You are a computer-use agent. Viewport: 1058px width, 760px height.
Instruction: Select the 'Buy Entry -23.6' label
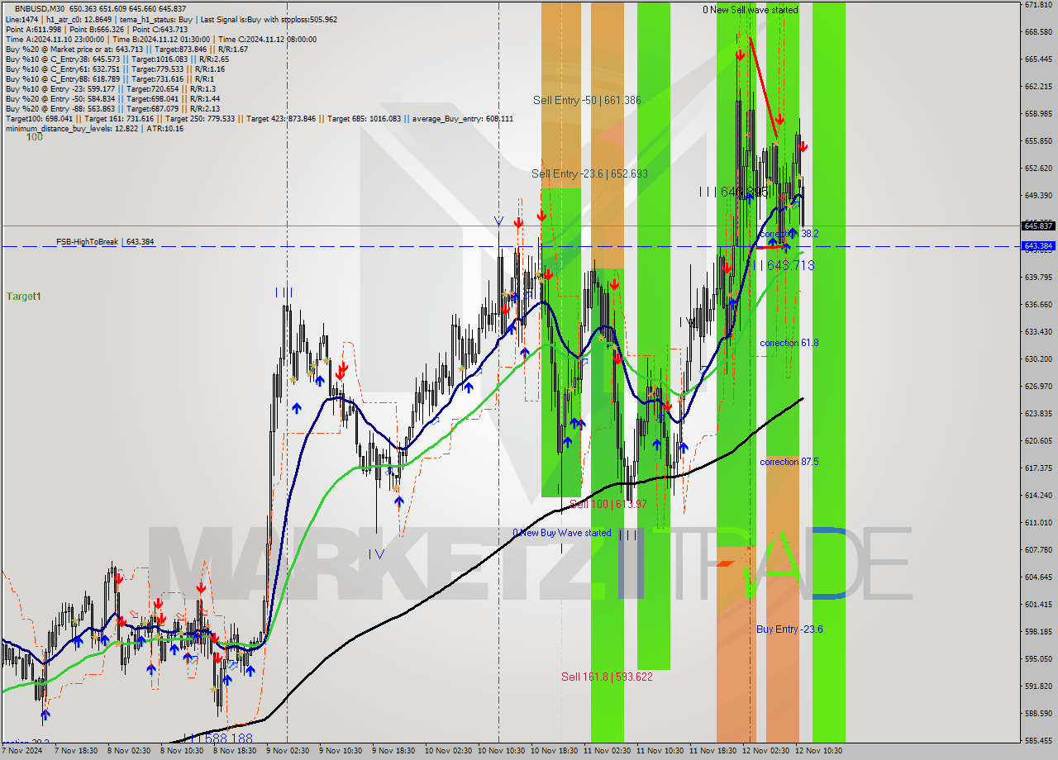[x=789, y=629]
